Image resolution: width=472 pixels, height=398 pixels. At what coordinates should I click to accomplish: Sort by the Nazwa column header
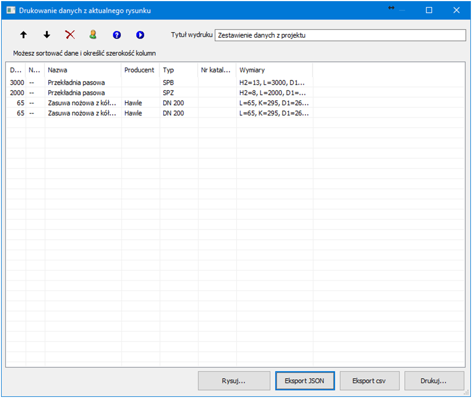(x=83, y=70)
